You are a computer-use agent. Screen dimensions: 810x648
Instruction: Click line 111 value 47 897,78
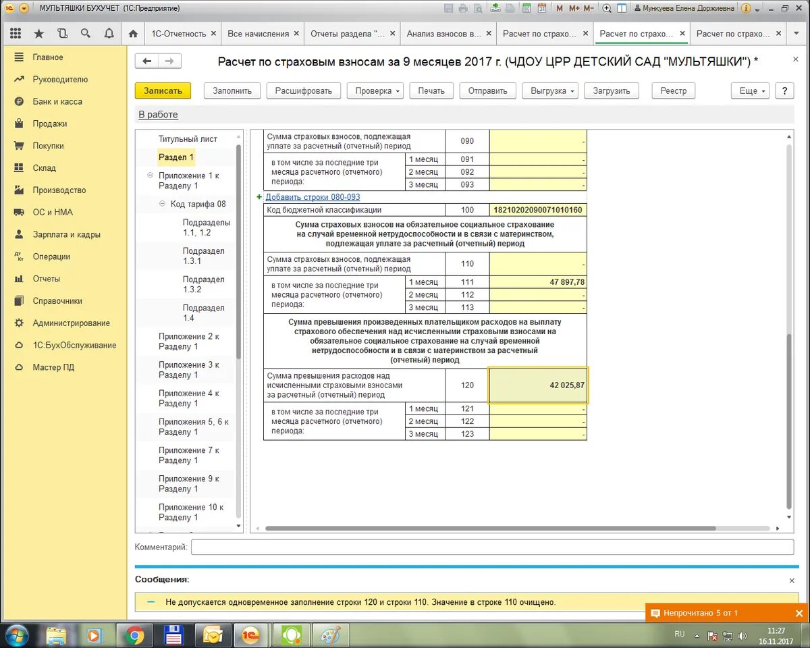(x=538, y=282)
